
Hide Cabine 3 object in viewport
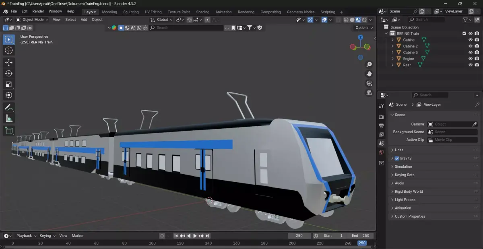click(x=470, y=52)
